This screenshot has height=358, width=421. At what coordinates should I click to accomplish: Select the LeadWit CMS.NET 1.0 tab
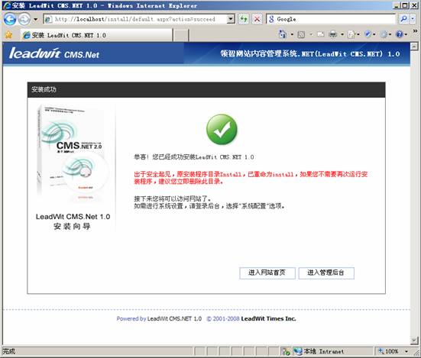(x=96, y=35)
